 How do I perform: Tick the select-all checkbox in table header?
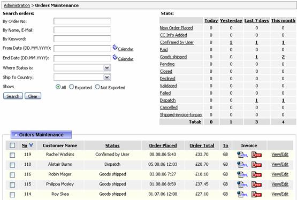[12, 145]
